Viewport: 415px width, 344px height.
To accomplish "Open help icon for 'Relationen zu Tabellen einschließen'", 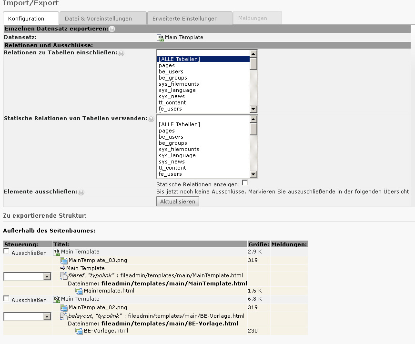I will point(121,53).
